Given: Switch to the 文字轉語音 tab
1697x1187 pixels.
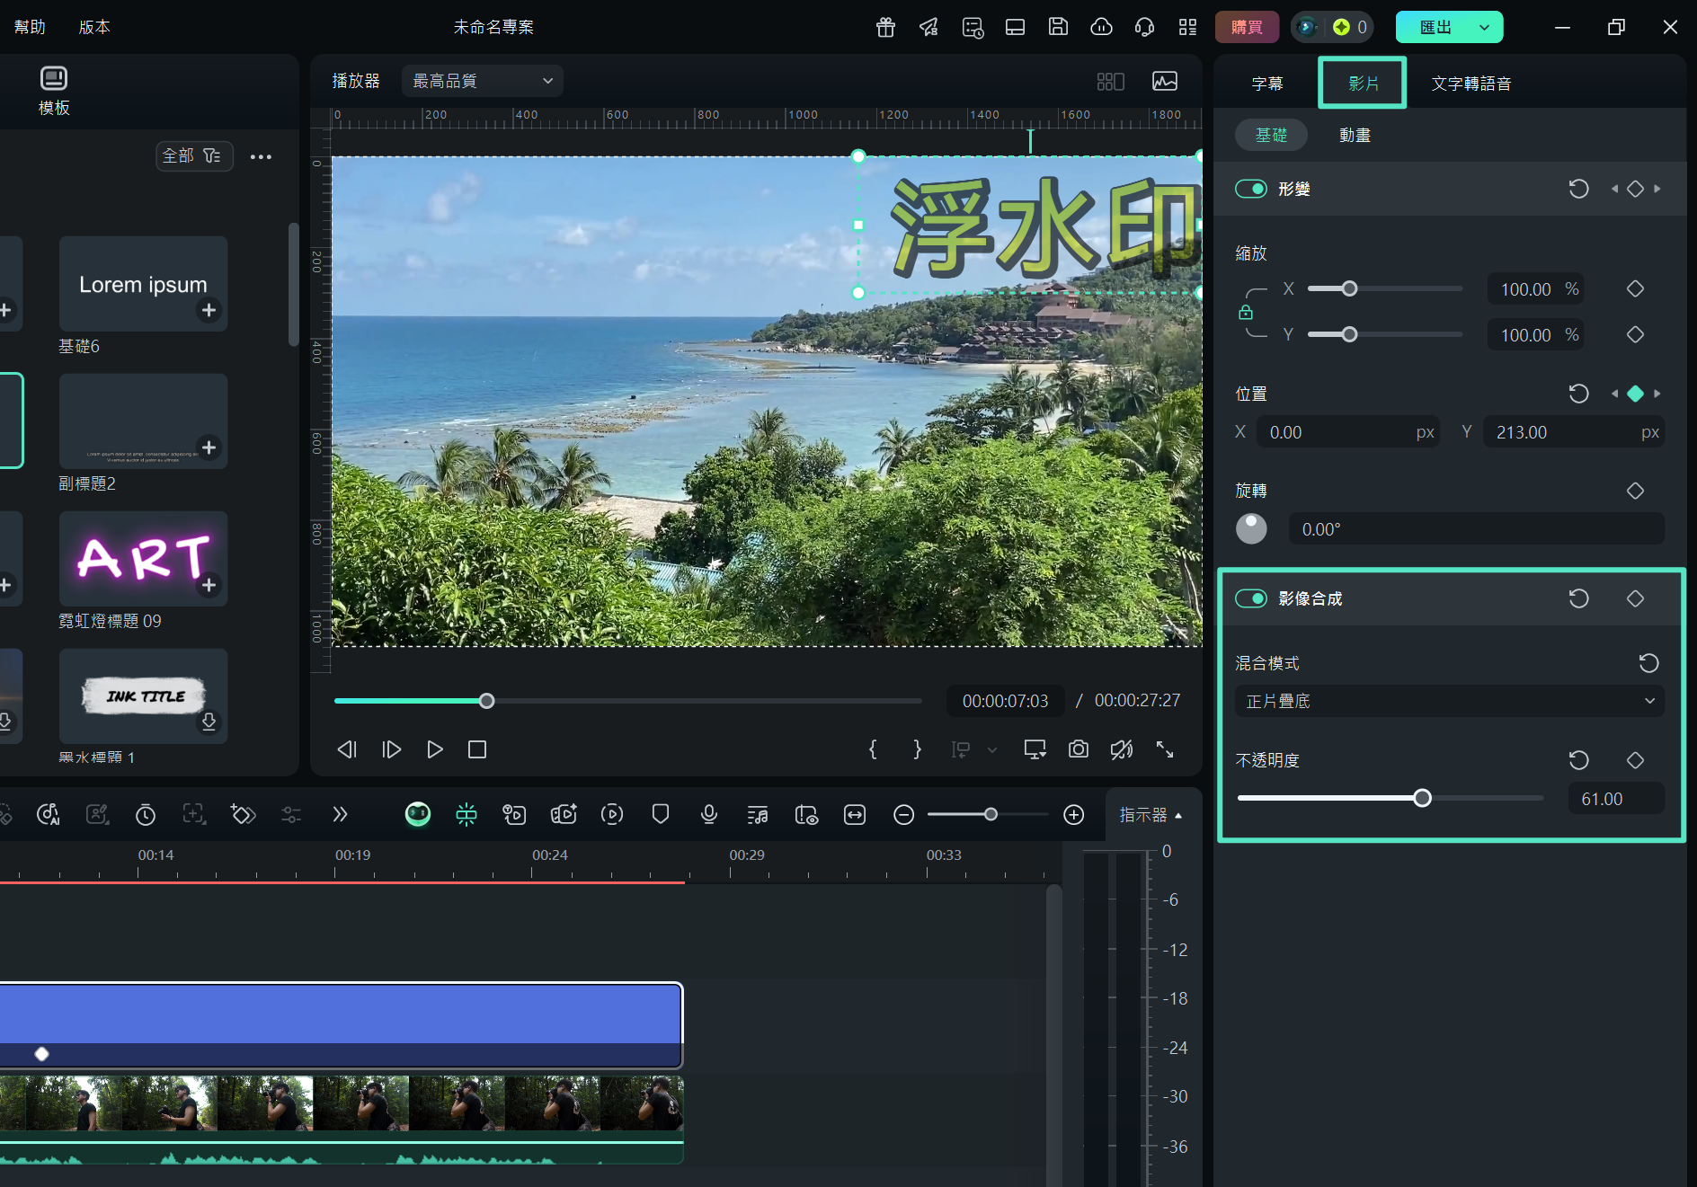Looking at the screenshot, I should tap(1470, 83).
